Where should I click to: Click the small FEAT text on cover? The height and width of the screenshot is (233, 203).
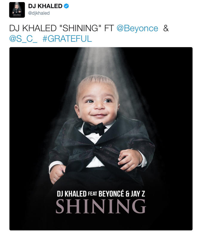coord(92,194)
